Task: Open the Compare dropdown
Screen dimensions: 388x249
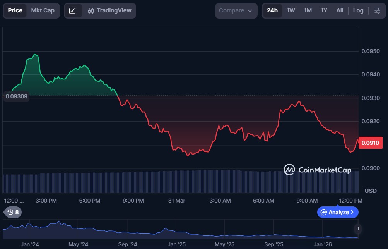Action: (236, 10)
